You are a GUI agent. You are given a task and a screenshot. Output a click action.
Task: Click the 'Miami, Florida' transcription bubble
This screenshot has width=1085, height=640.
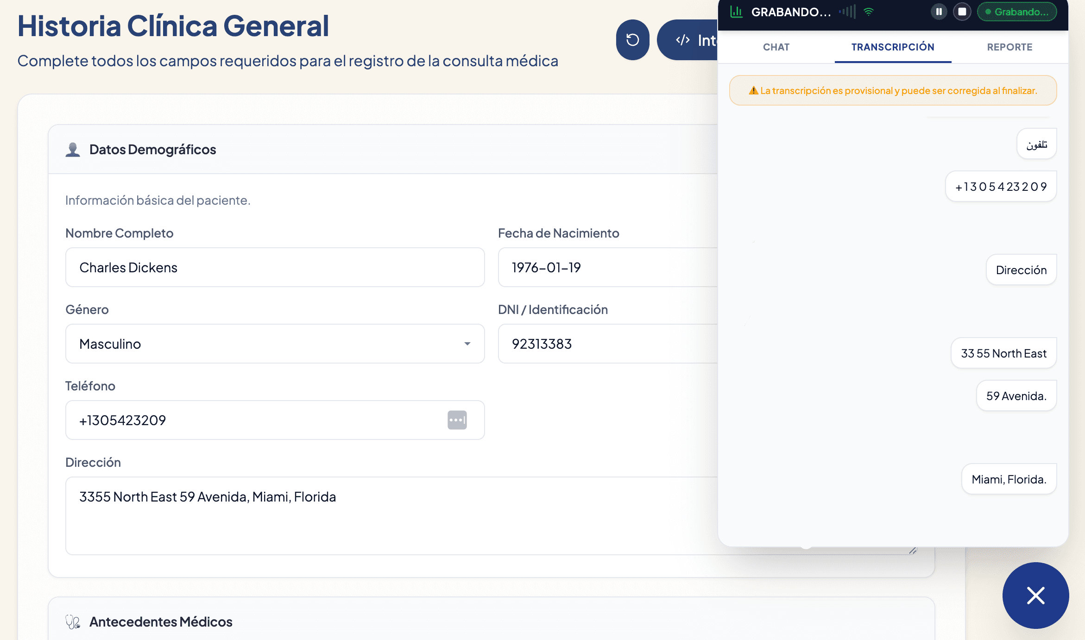(x=1009, y=479)
